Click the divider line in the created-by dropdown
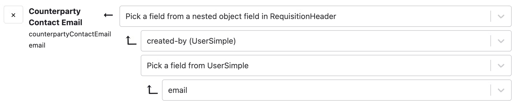Screen dimensions: 517x108 pyautogui.click(x=491, y=41)
